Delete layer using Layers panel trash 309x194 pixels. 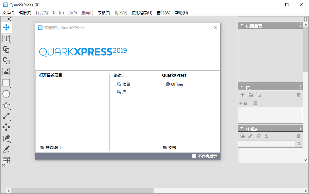(x=299, y=95)
